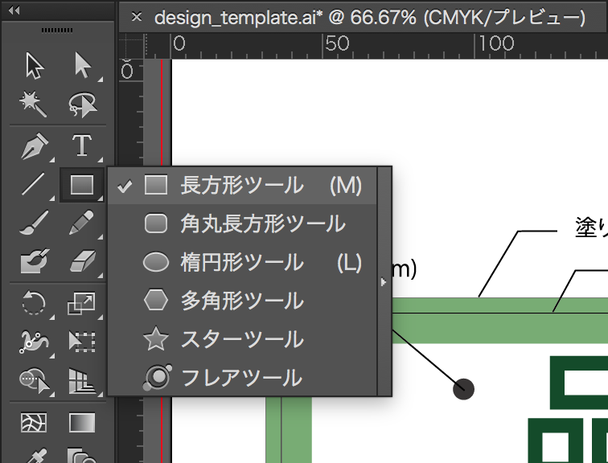608x463 pixels.
Task: Collapse the tools panel with double-arrow
Action: click(14, 10)
